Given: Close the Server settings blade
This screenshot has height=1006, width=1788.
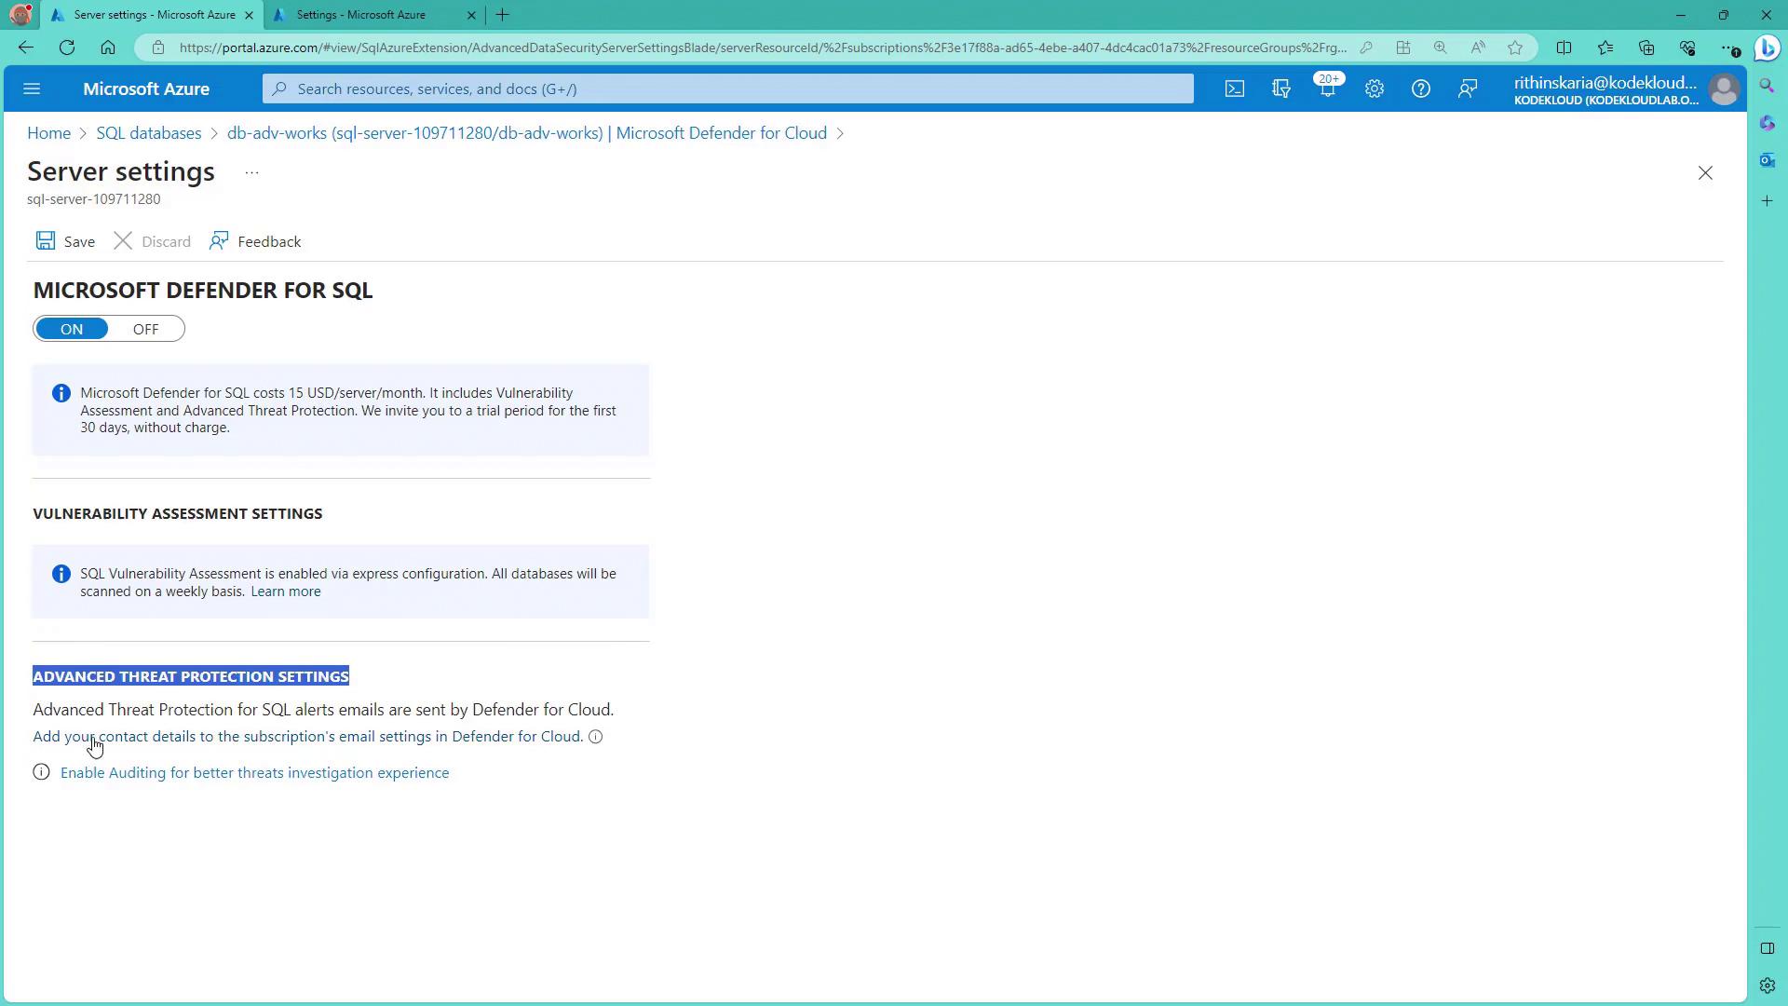Looking at the screenshot, I should coord(1704,173).
